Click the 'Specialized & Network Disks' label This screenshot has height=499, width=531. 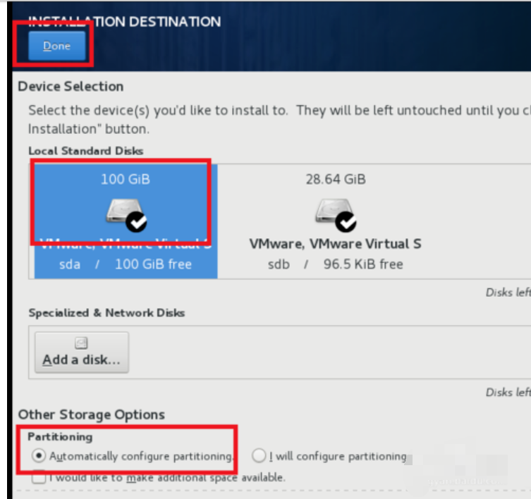tap(106, 313)
